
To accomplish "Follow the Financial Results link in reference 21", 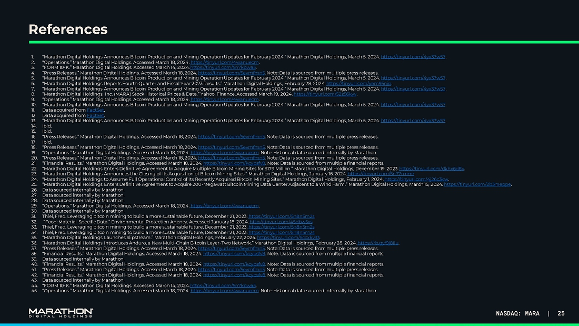I will coord(234,163).
